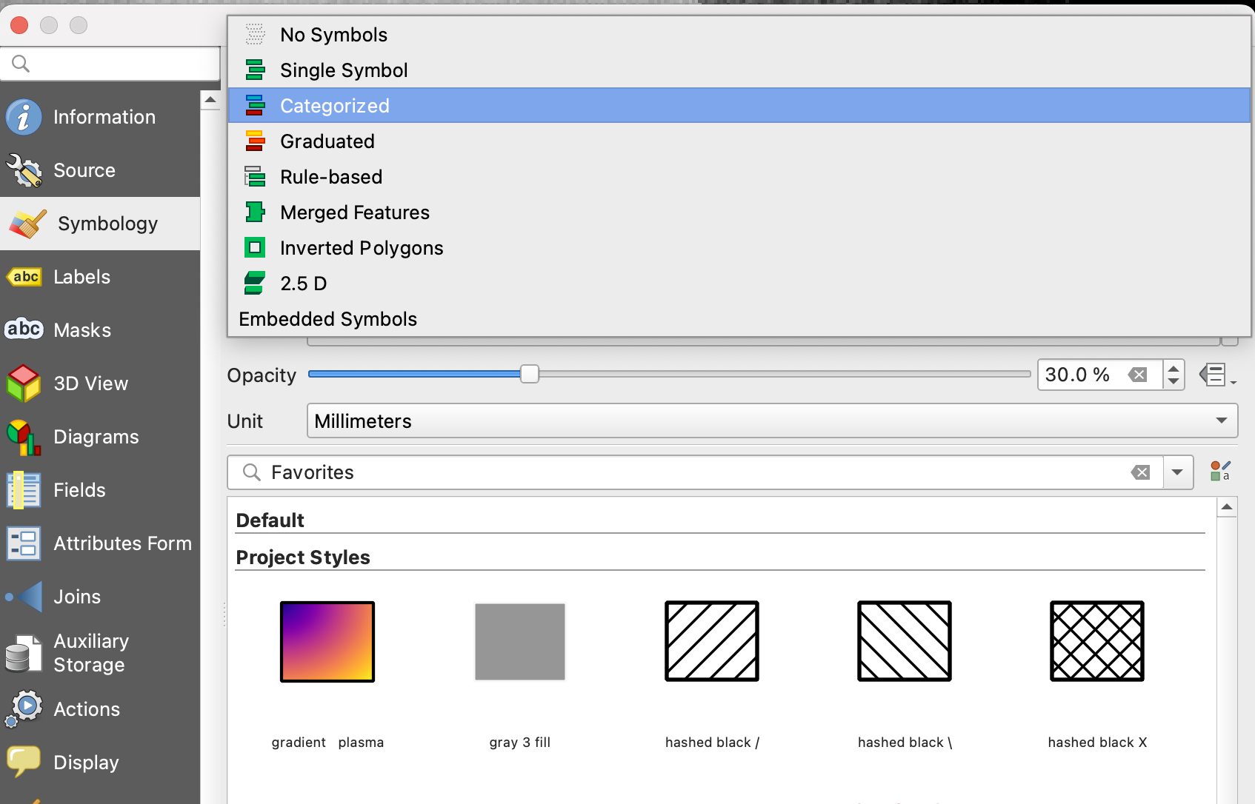Click the Favorites symbol search field
The image size is (1255, 804).
click(696, 472)
